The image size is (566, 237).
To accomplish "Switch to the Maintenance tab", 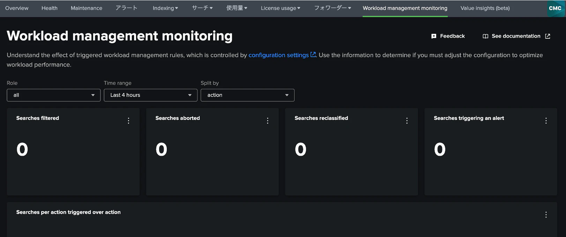I will pos(87,8).
